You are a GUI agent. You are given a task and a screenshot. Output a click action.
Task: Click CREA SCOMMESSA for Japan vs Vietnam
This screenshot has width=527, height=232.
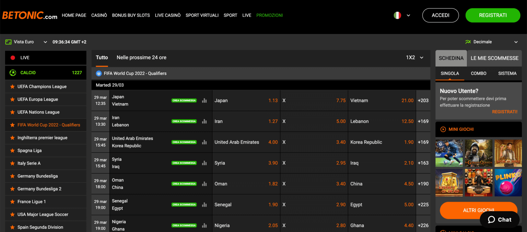point(184,100)
